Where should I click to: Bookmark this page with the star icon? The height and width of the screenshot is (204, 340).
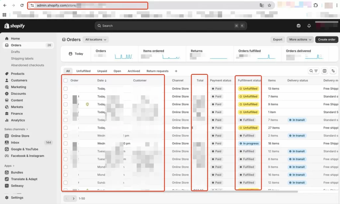pyautogui.click(x=269, y=6)
